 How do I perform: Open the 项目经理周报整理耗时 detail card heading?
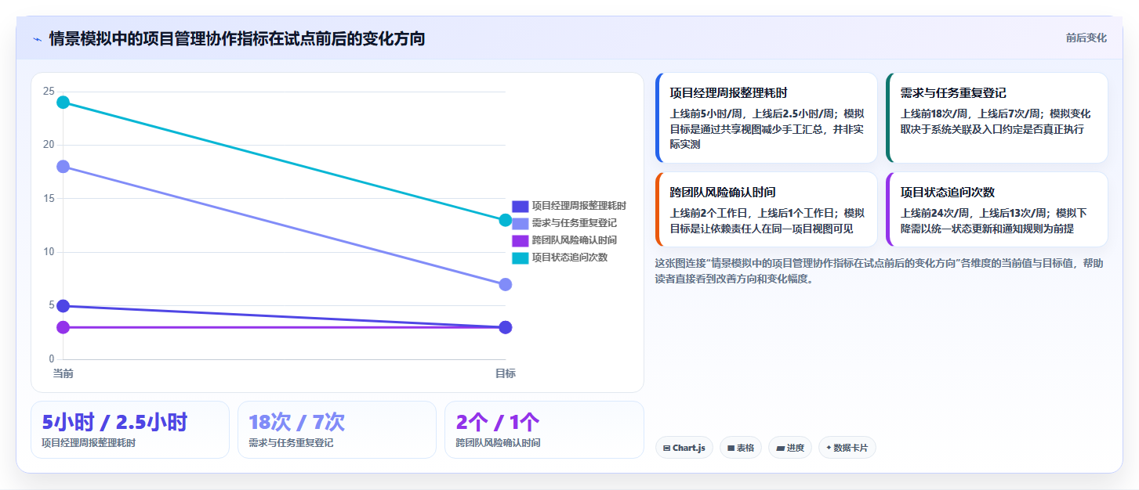point(728,93)
